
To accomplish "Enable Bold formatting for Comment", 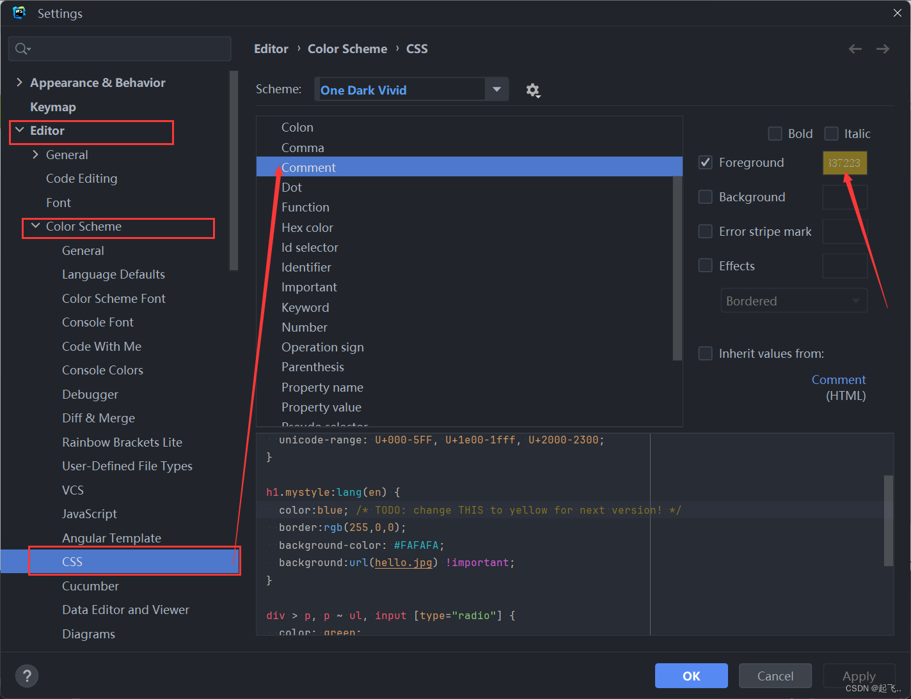I will [x=775, y=133].
